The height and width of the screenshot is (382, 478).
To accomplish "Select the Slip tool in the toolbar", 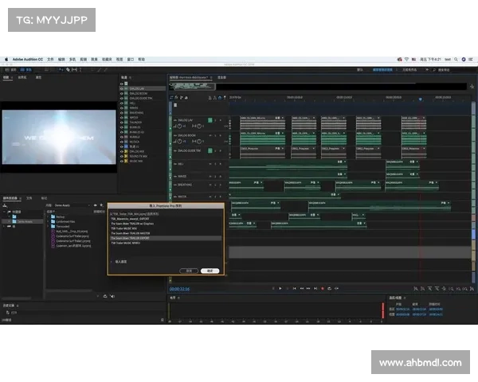I will (74, 70).
